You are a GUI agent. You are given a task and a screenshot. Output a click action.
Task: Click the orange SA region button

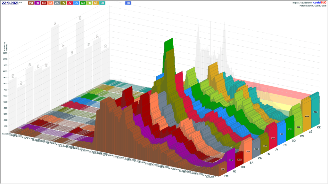(x=50, y=3)
